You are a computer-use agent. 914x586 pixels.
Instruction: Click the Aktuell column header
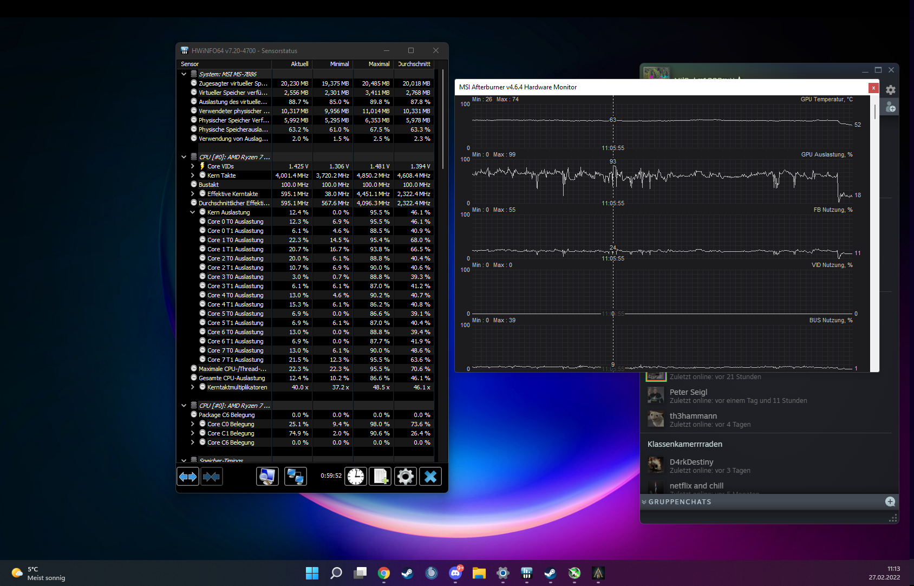(x=292, y=64)
